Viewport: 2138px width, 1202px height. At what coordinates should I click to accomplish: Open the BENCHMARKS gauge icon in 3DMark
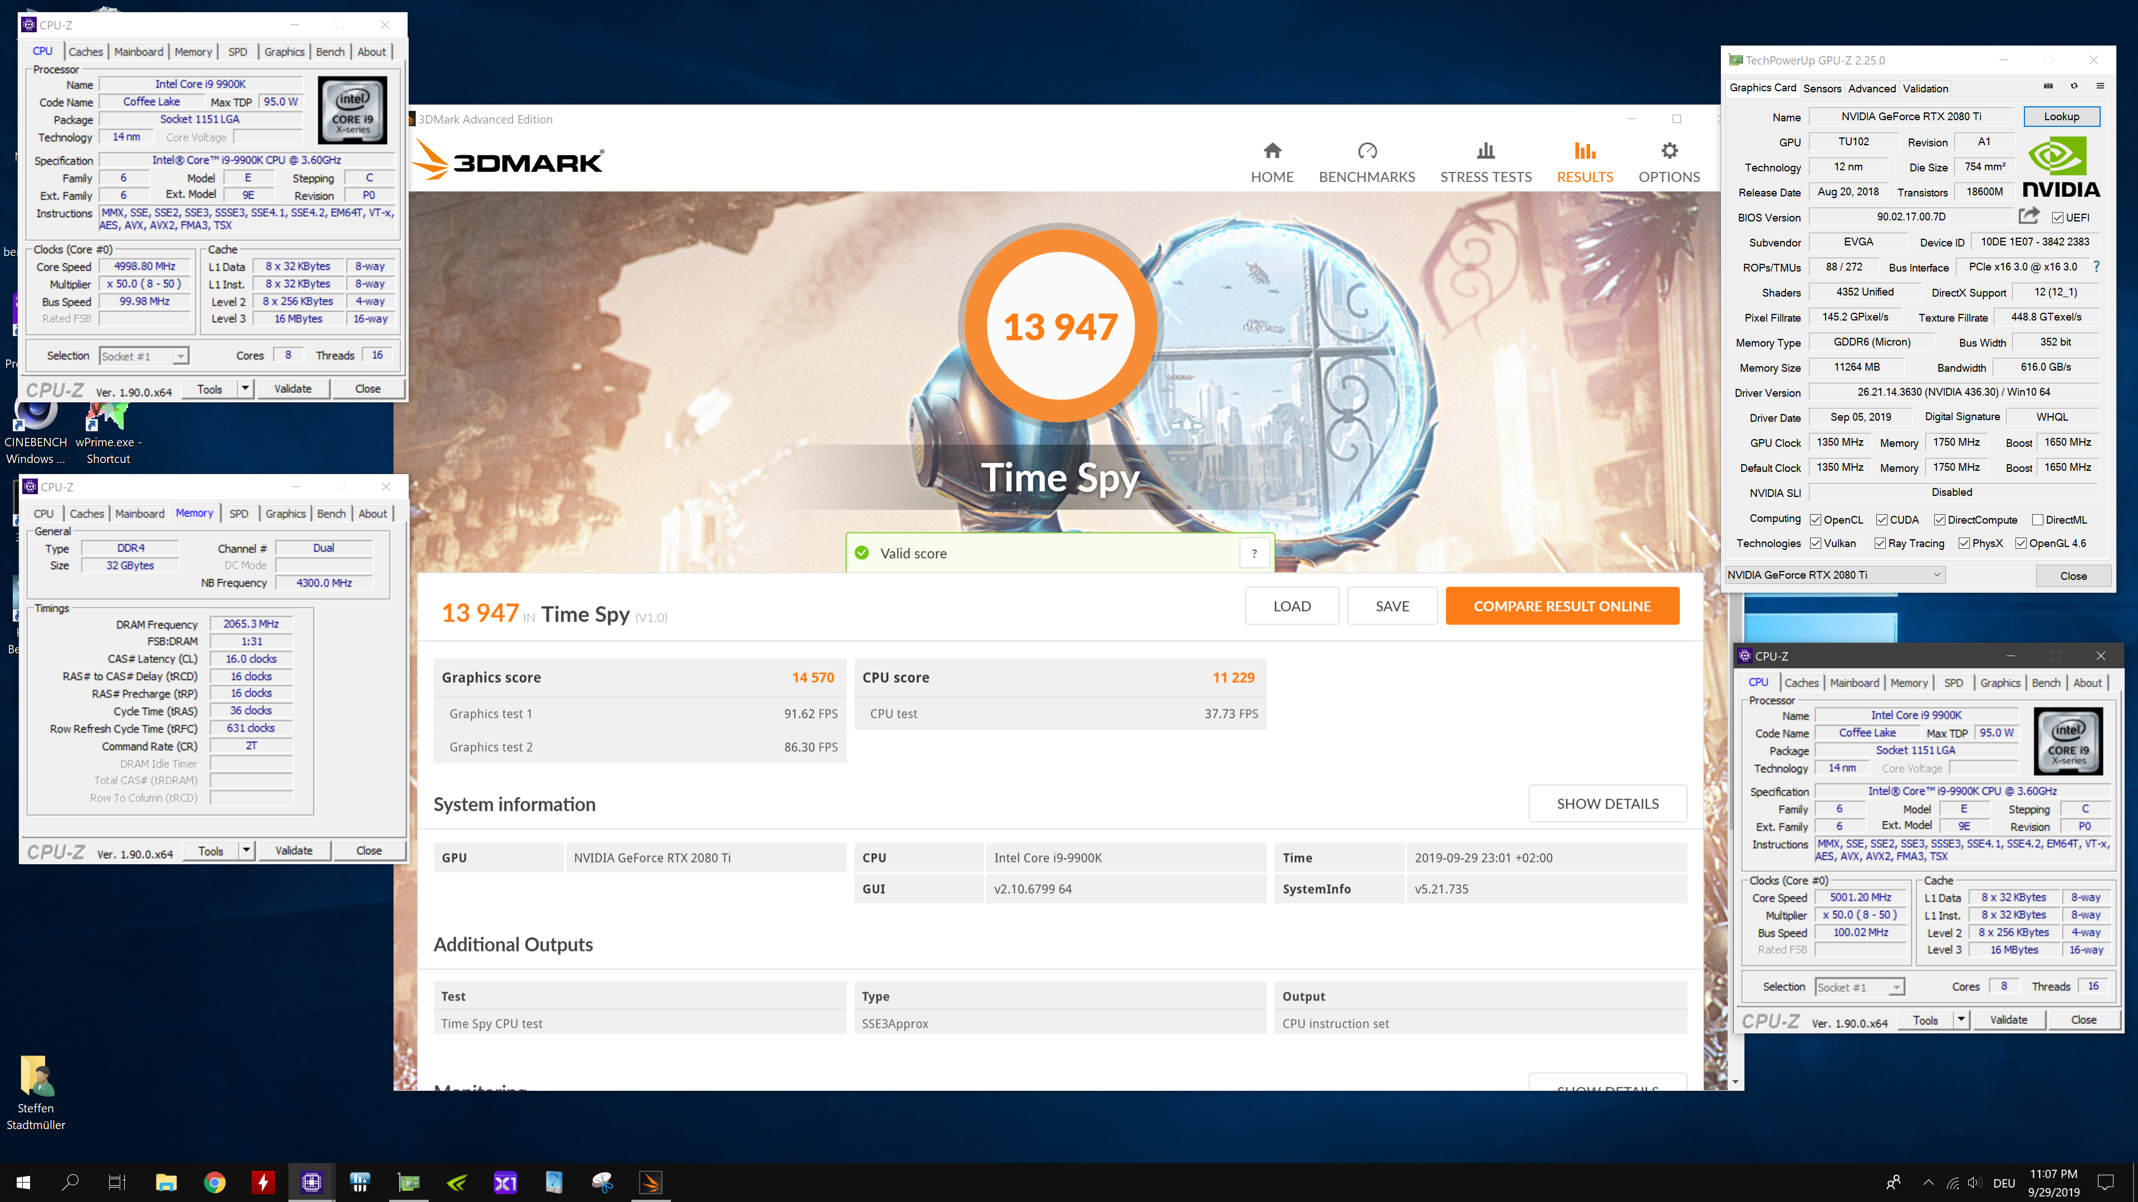click(1367, 151)
